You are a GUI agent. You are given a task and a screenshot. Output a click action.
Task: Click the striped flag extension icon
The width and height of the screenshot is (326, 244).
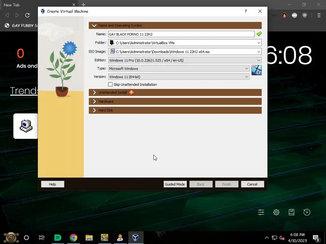click(x=294, y=15)
